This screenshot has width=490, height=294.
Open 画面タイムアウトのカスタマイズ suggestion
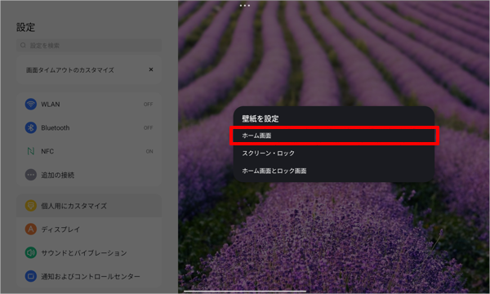pyautogui.click(x=89, y=69)
